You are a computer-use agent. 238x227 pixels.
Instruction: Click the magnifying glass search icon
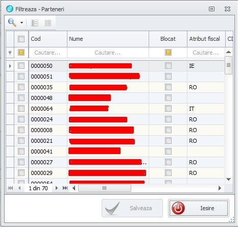pos(12,22)
